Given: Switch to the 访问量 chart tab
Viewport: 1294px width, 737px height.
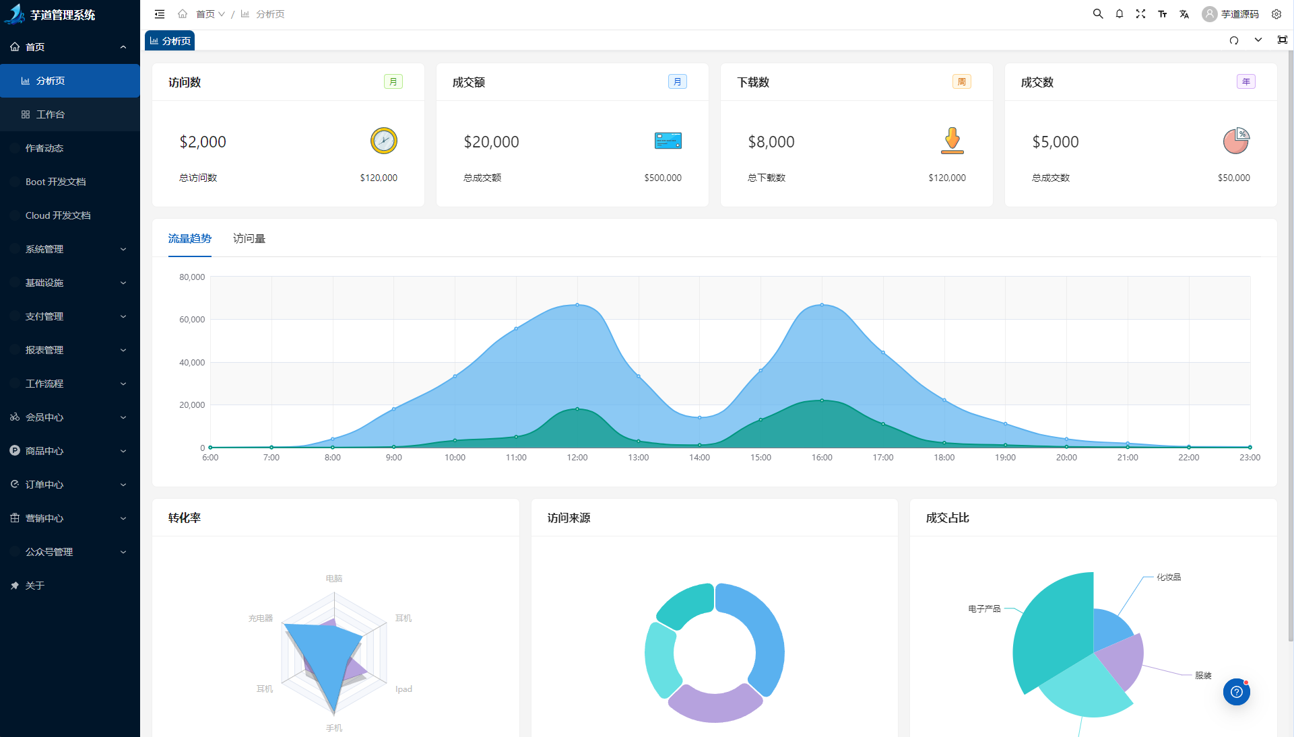Looking at the screenshot, I should tap(249, 238).
